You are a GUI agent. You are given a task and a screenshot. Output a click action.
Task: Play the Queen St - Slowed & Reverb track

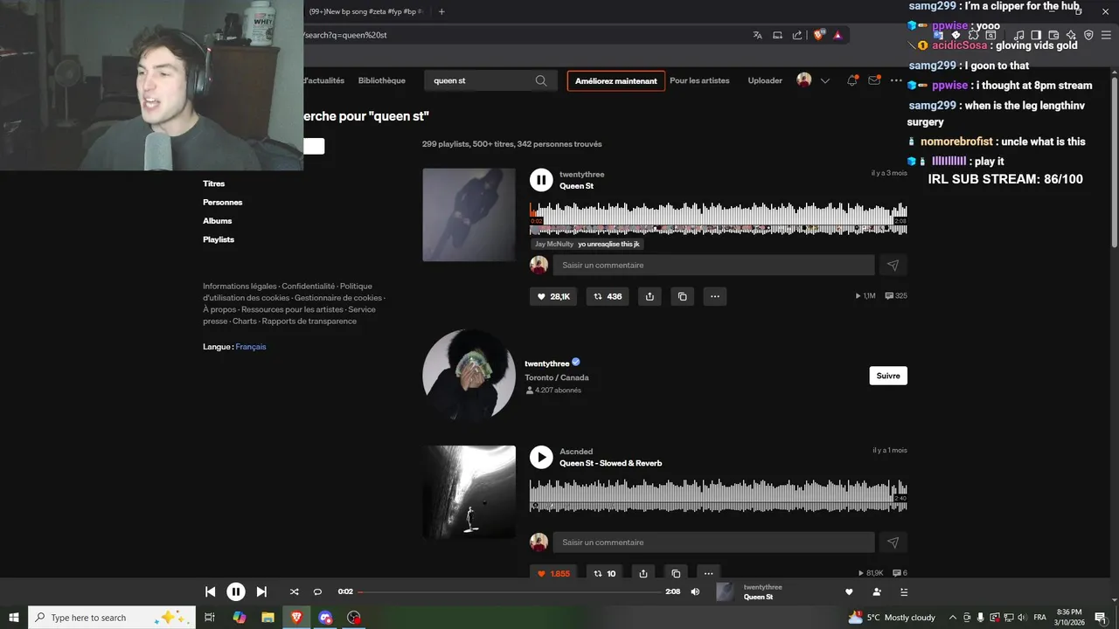pyautogui.click(x=541, y=457)
